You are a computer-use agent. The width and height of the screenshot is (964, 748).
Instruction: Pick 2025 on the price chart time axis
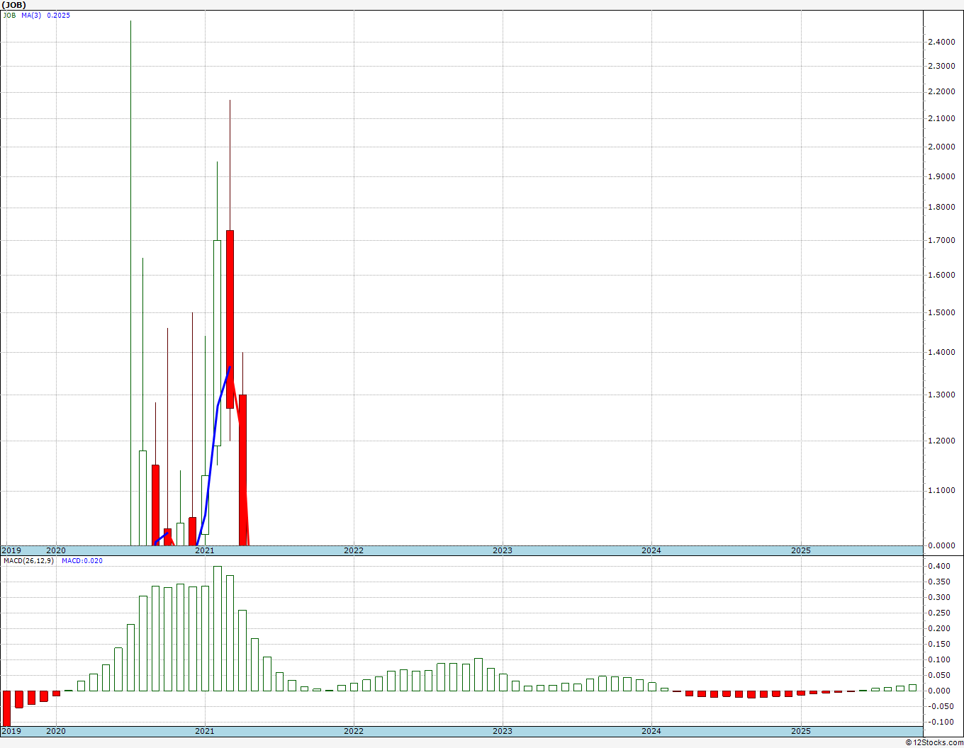pyautogui.click(x=801, y=550)
